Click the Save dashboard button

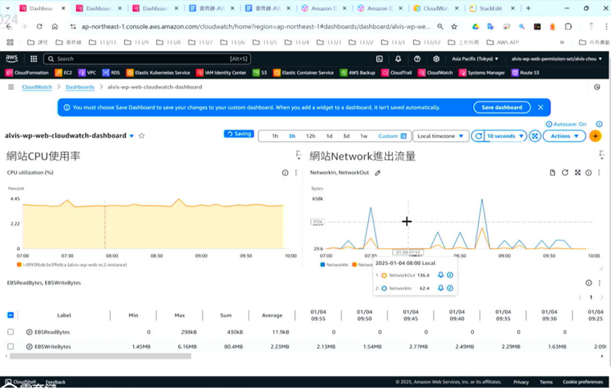[501, 108]
